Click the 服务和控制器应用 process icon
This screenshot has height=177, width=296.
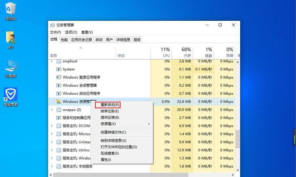(x=58, y=118)
